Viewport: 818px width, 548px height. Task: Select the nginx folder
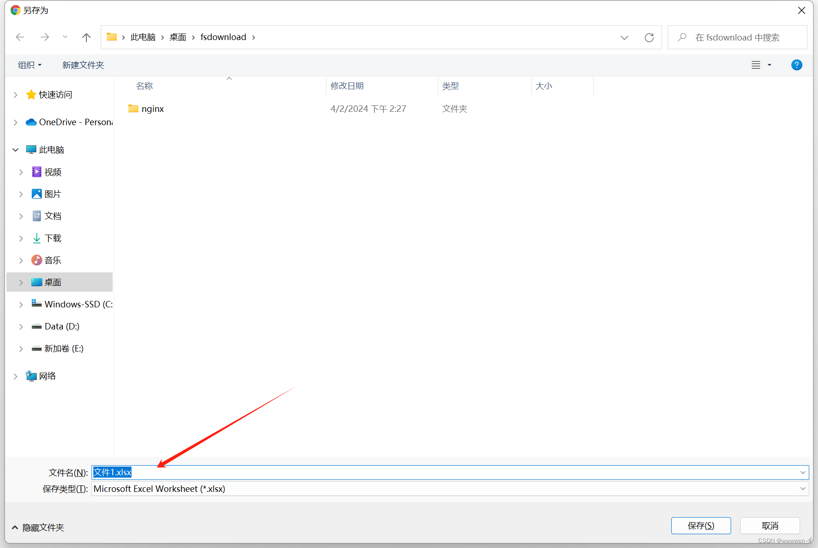[x=153, y=109]
